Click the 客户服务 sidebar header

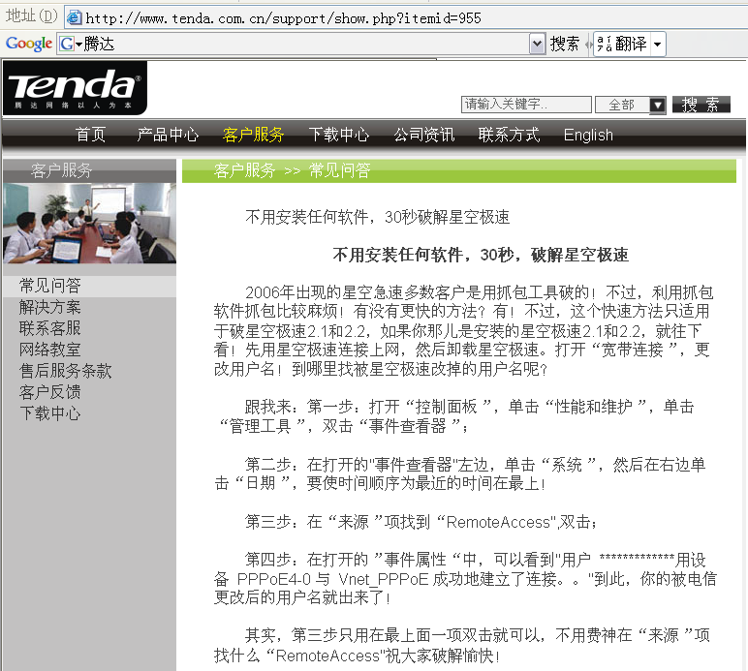pyautogui.click(x=89, y=170)
